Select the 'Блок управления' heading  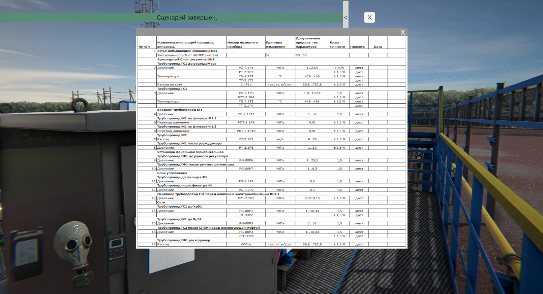click(172, 173)
